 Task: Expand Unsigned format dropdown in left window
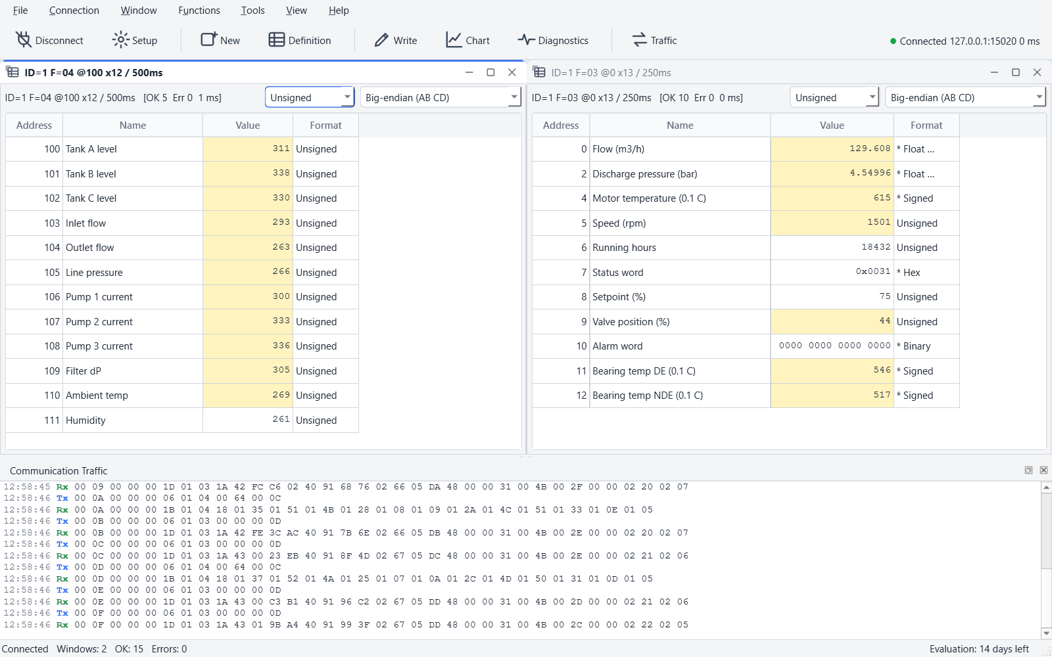point(310,97)
